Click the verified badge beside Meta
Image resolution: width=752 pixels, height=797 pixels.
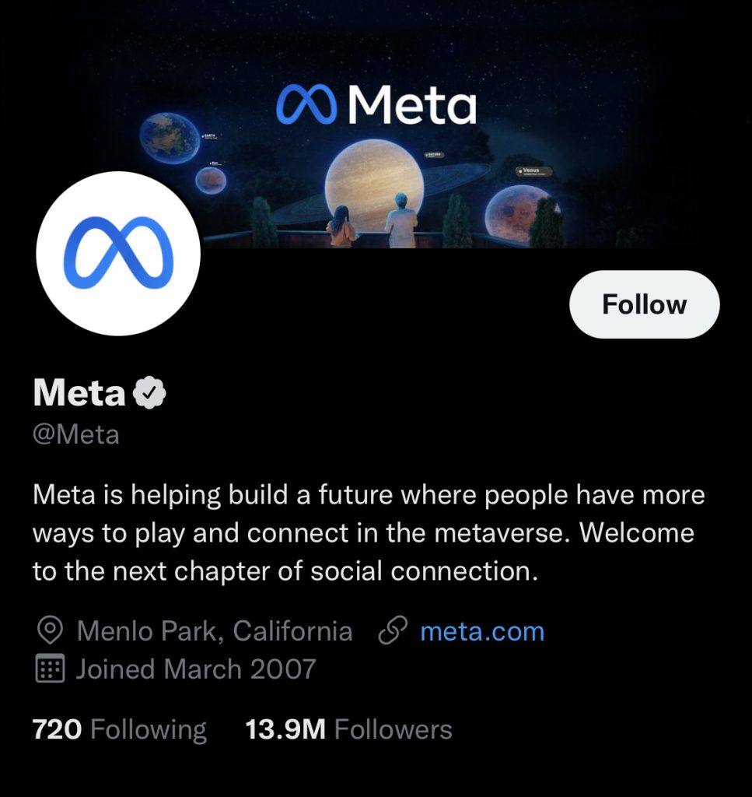click(150, 394)
